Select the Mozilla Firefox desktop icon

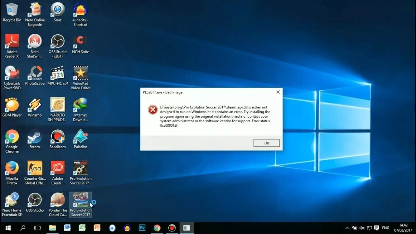tap(12, 173)
